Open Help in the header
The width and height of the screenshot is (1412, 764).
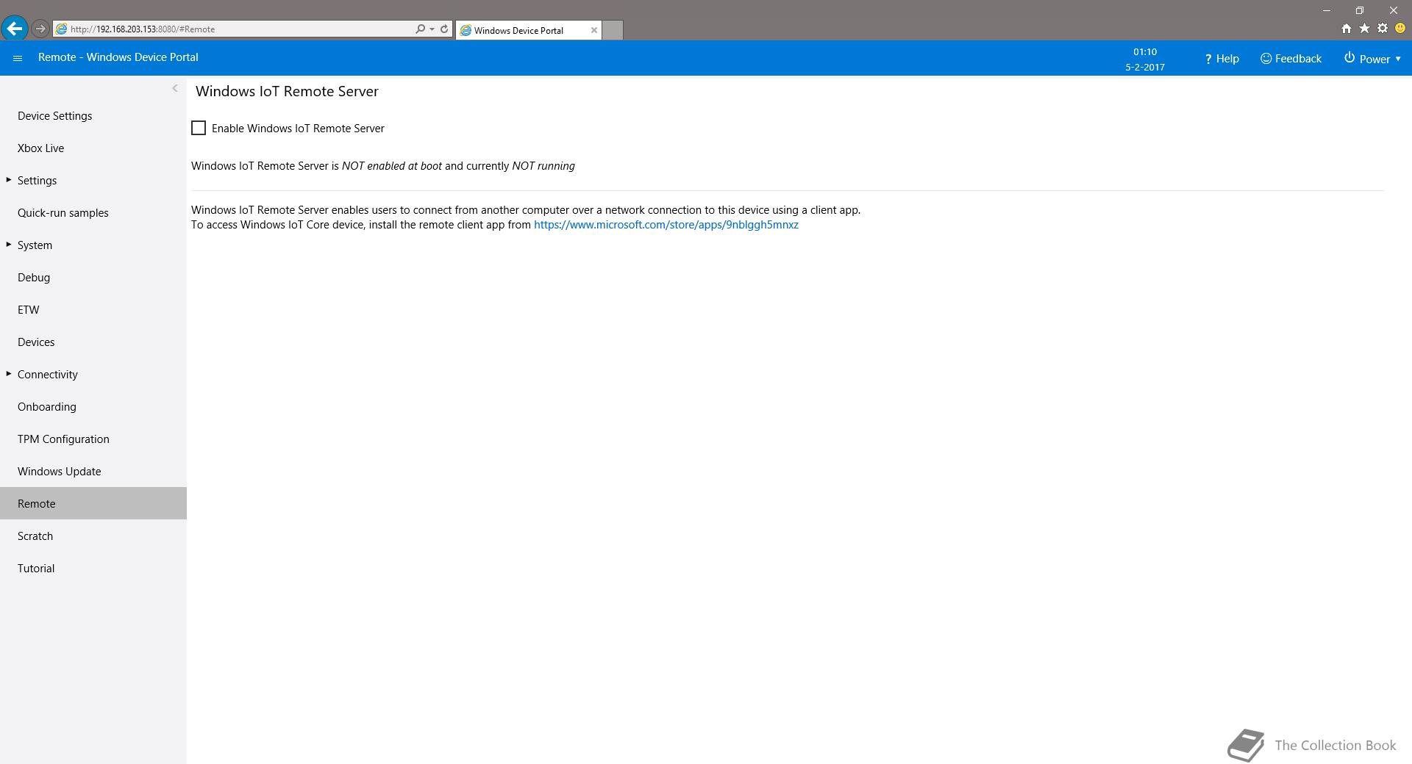(1222, 59)
